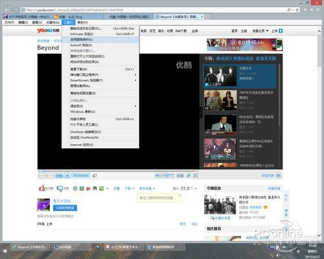Click the browser back arrow

pos(7,10)
